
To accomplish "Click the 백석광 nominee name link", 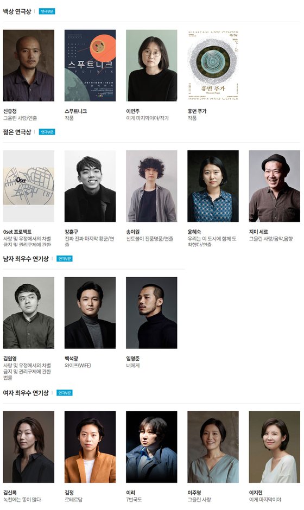I will [71, 359].
